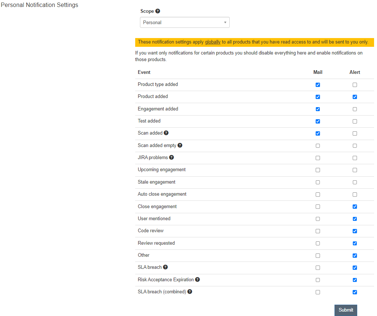Viewport: 377px width, 316px height.
Task: Enable Alert for Engagement added
Action: point(355,109)
